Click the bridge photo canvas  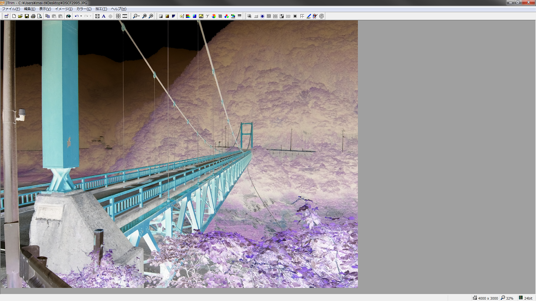click(x=179, y=153)
